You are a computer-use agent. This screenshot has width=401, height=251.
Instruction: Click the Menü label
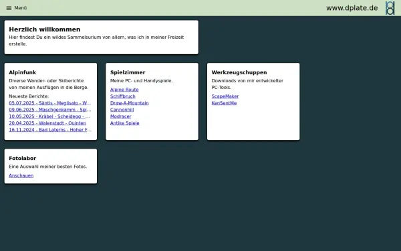point(21,8)
